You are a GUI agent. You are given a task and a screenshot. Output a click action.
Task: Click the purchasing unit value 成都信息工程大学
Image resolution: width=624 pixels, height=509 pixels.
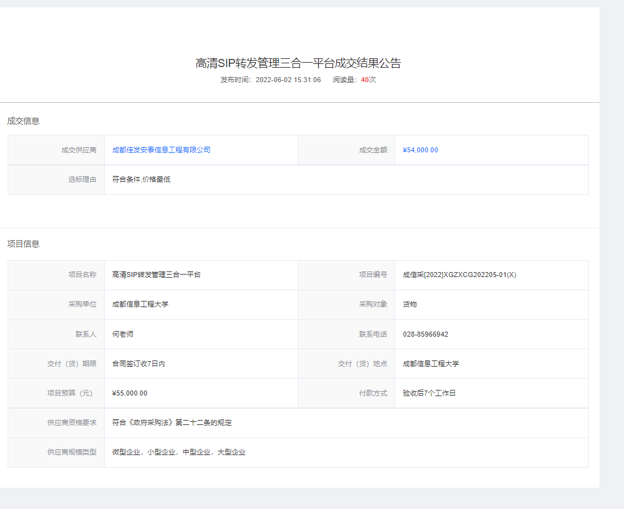pyautogui.click(x=140, y=304)
